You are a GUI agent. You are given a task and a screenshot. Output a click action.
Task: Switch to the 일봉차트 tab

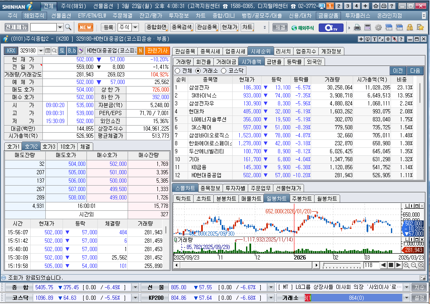[276, 199]
